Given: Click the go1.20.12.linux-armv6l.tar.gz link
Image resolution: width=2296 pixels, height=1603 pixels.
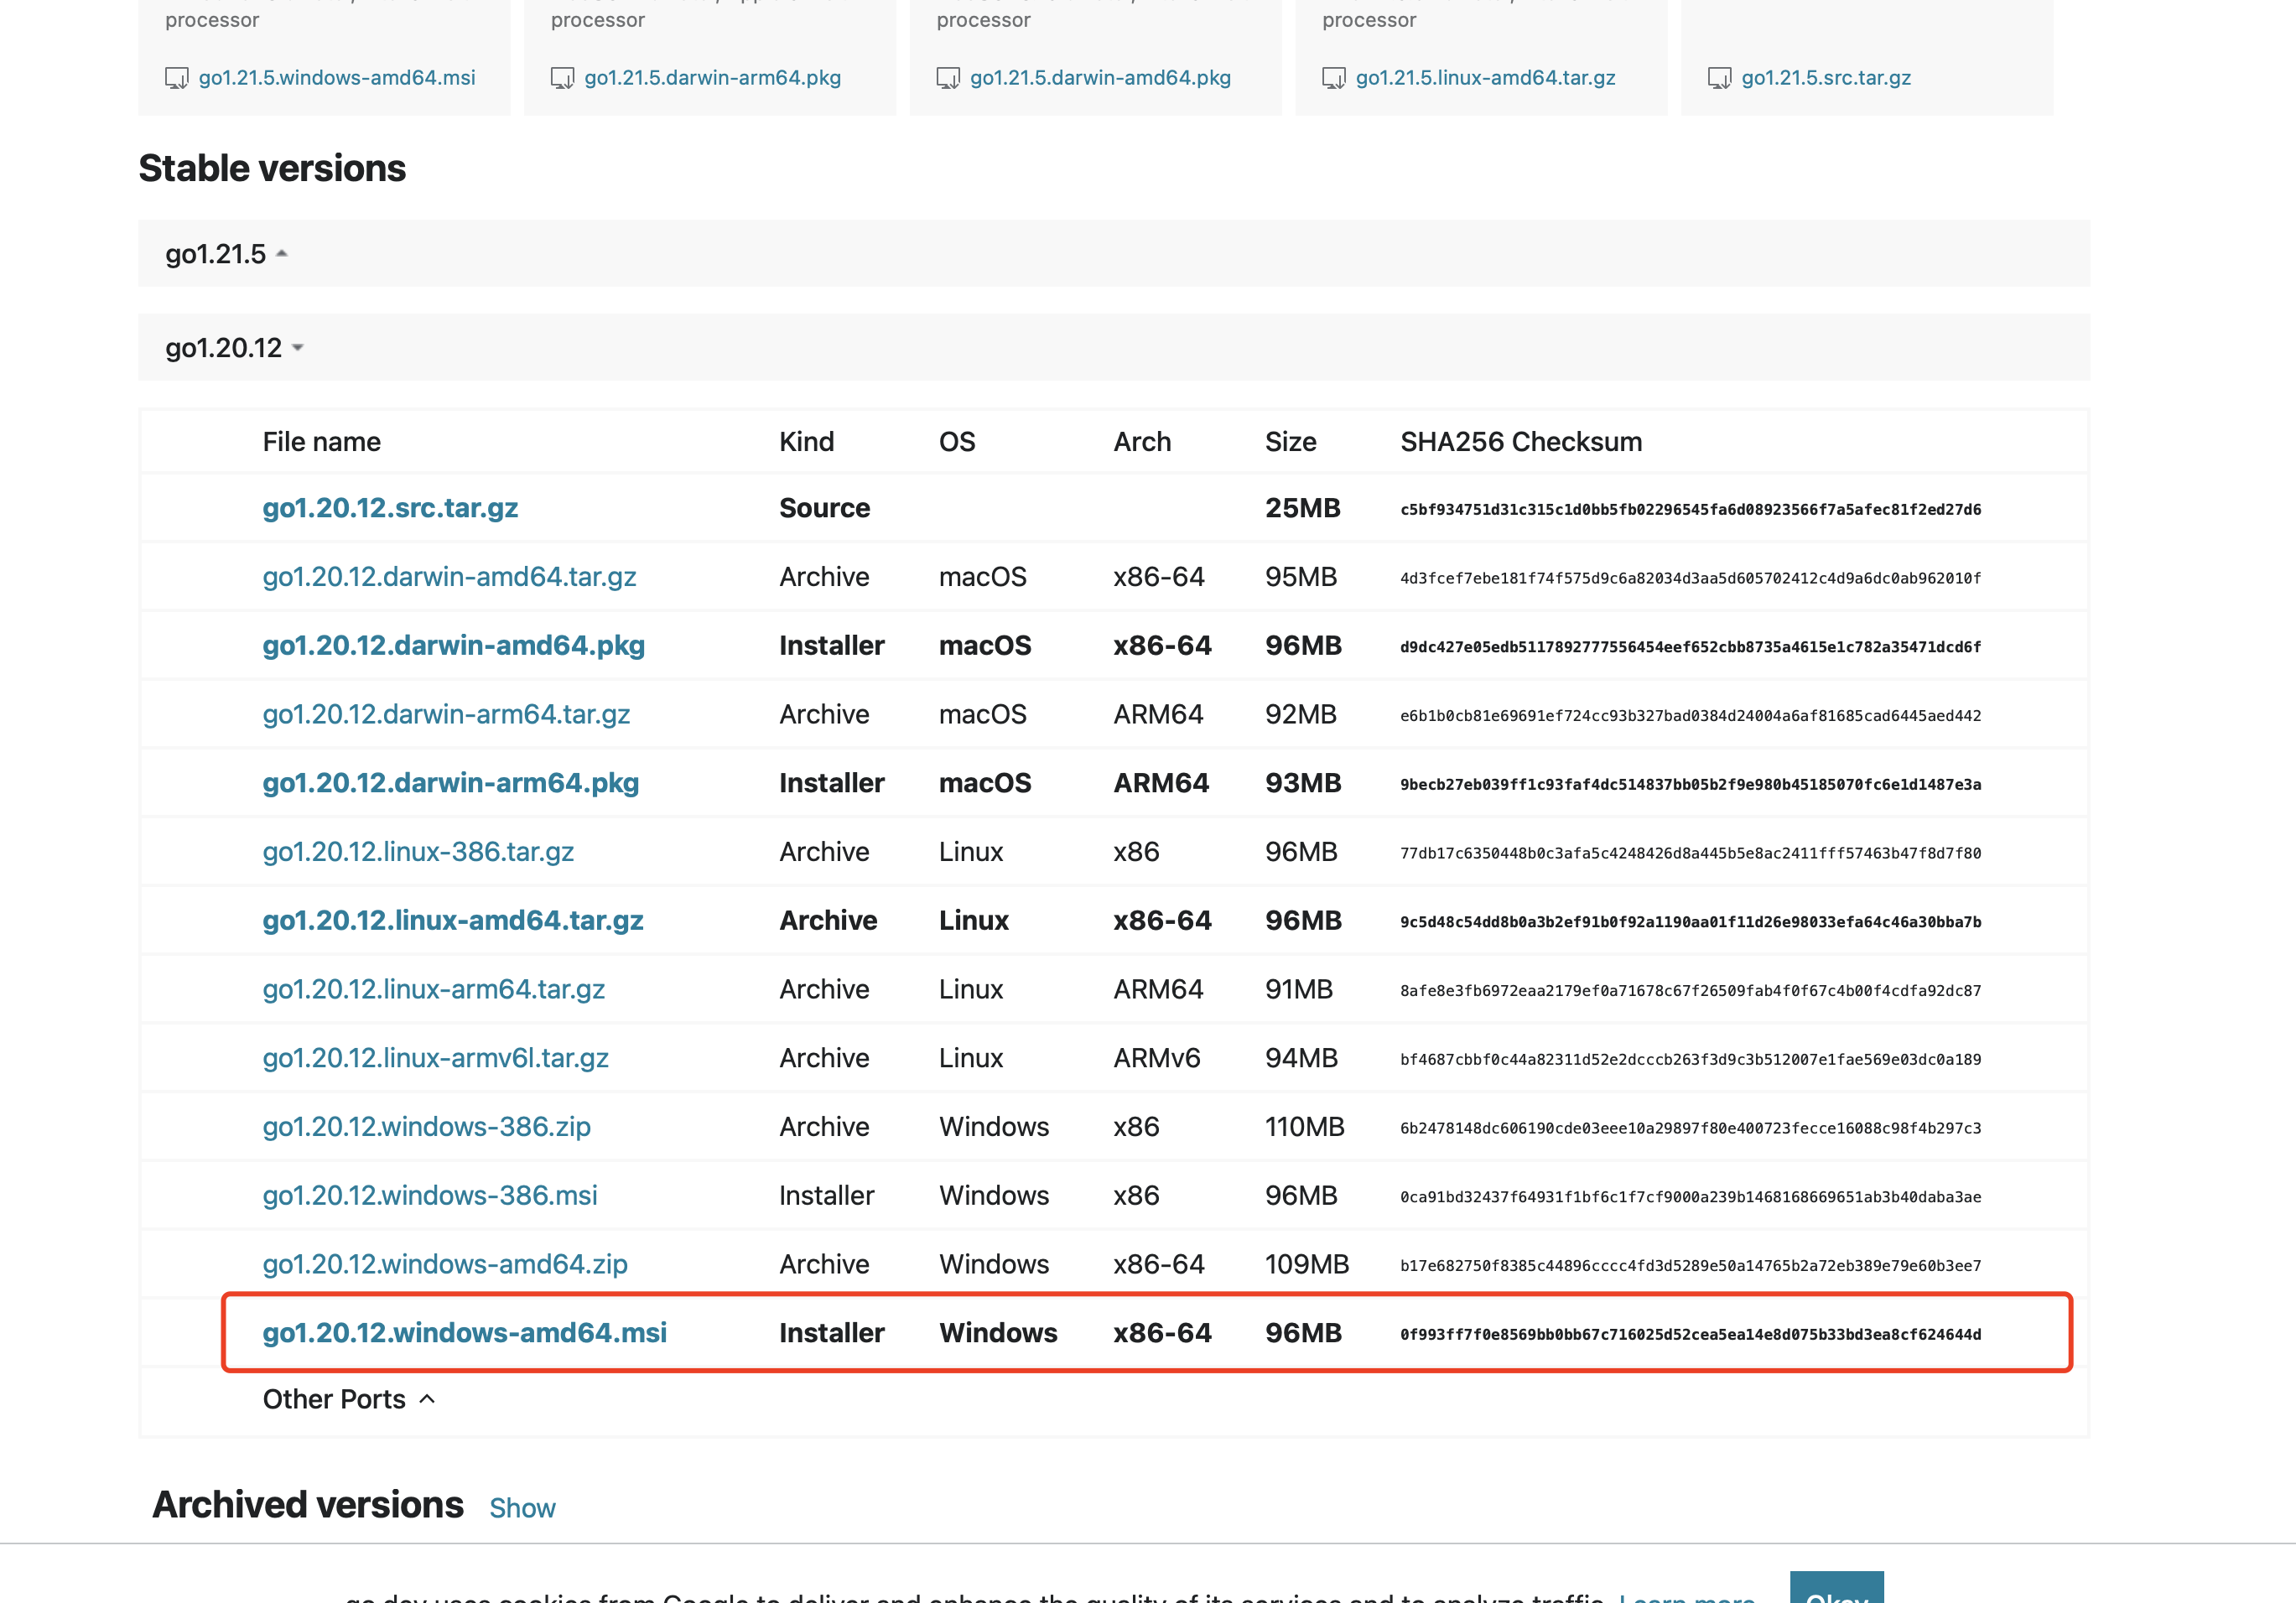Looking at the screenshot, I should point(435,1058).
